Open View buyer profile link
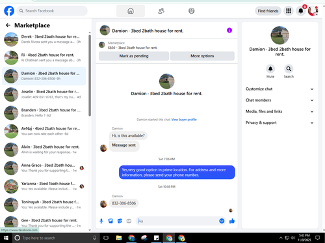This screenshot has height=243, width=325. 184,119
